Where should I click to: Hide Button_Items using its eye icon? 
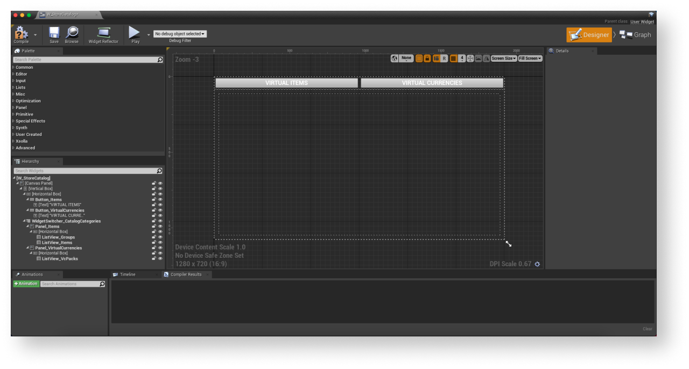pyautogui.click(x=160, y=199)
